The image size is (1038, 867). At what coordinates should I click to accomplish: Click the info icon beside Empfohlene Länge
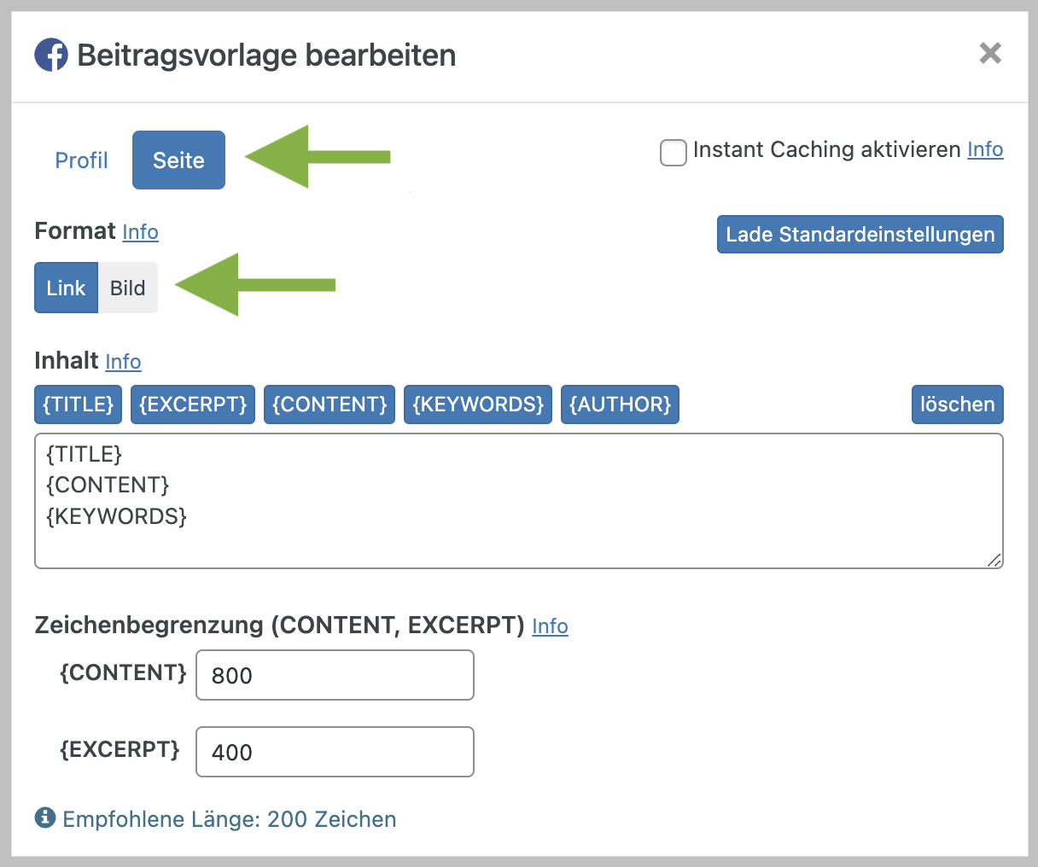point(44,818)
